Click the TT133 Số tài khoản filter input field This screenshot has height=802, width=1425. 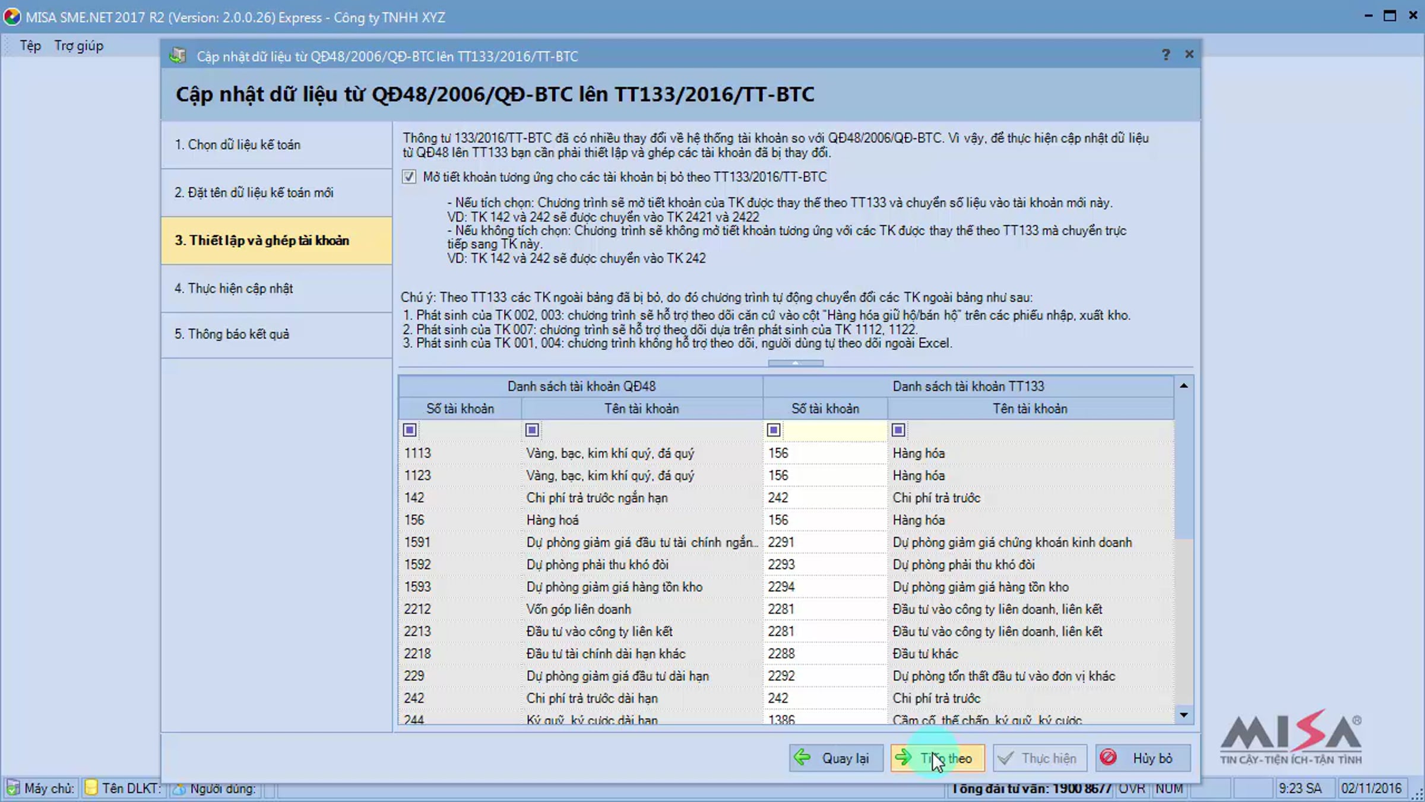(x=834, y=430)
